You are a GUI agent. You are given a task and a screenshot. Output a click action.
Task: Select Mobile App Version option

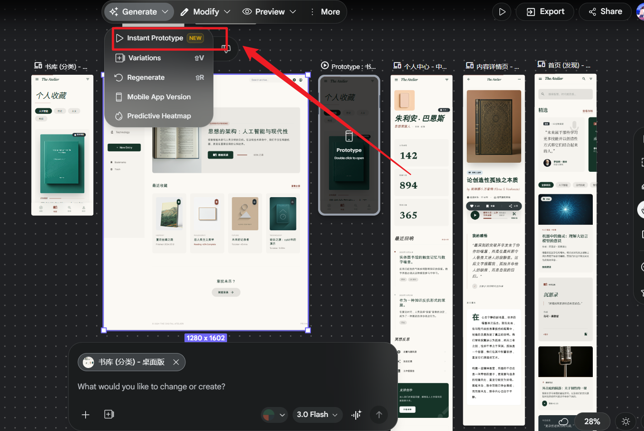pos(159,97)
